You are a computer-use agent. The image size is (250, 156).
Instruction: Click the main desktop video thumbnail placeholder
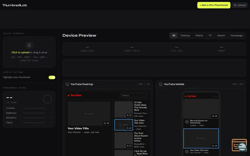(89, 114)
